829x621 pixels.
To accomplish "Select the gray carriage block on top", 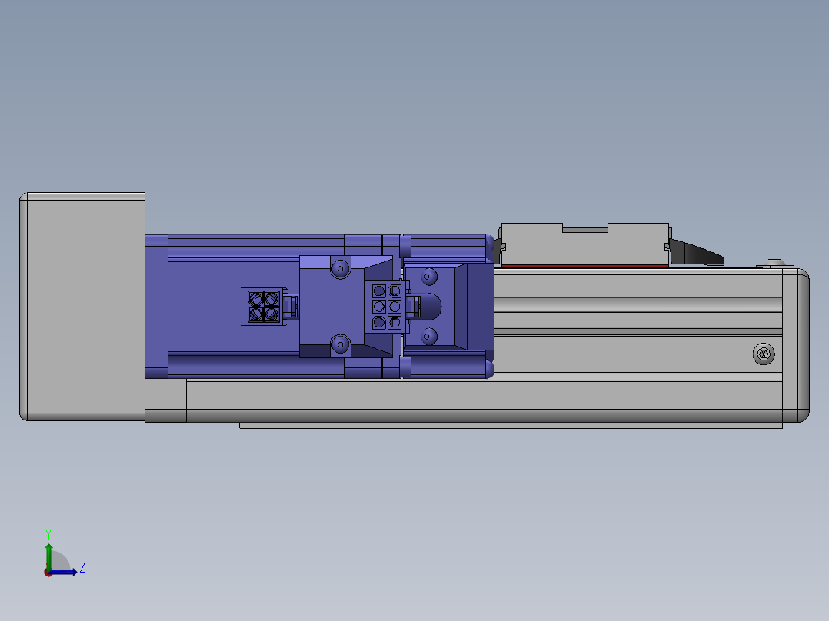I will pos(584,244).
